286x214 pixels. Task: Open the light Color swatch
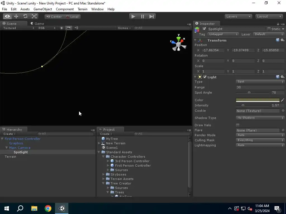[x=258, y=100]
